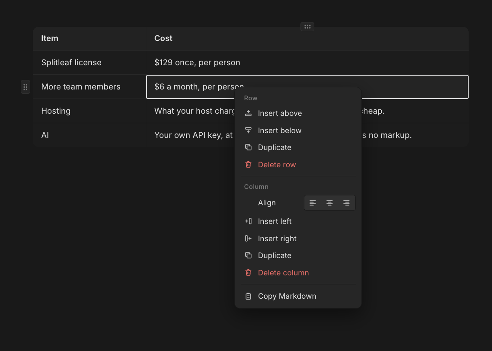492x351 pixels.
Task: Click the Cost header cell
Action: coord(307,38)
